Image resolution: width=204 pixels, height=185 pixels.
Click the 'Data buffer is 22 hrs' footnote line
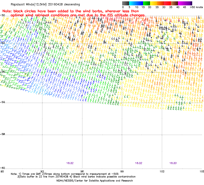pyautogui.click(x=76, y=177)
